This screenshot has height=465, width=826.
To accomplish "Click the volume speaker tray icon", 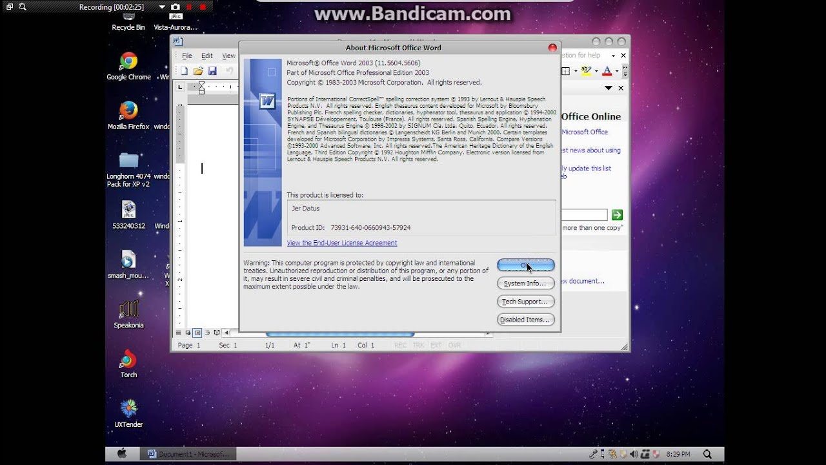I will tap(634, 454).
